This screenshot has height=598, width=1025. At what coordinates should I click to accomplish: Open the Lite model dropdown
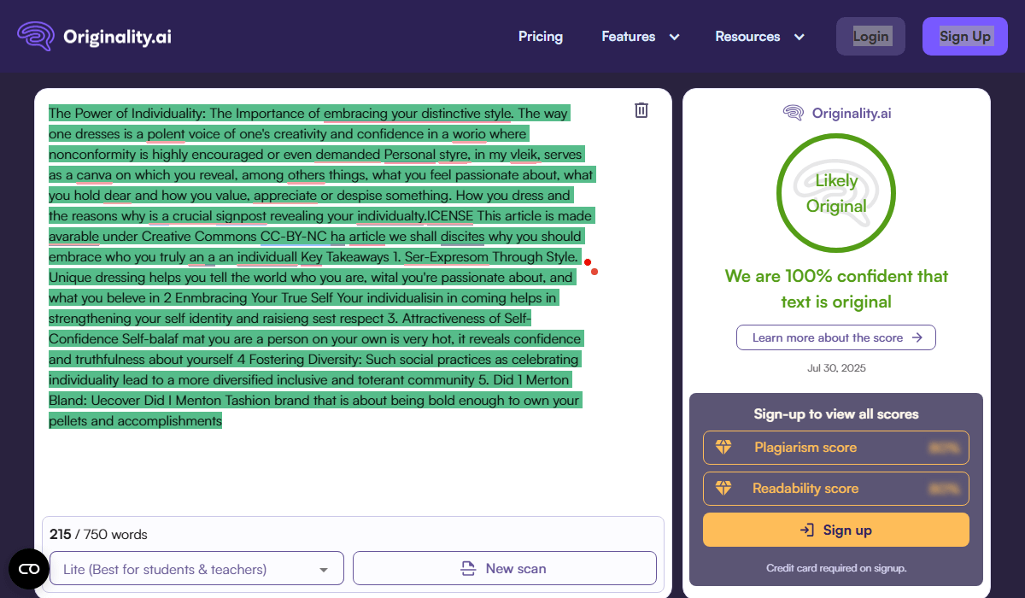pos(196,568)
